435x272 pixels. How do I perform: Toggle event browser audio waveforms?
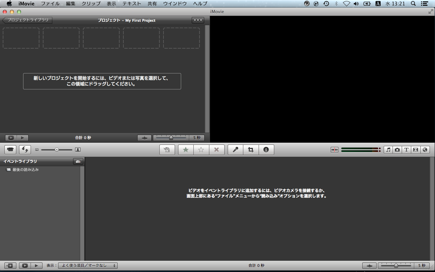coord(369,266)
